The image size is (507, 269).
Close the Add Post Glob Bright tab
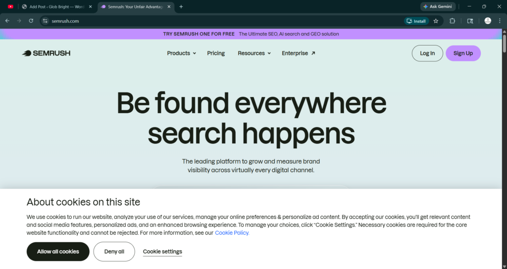point(91,6)
